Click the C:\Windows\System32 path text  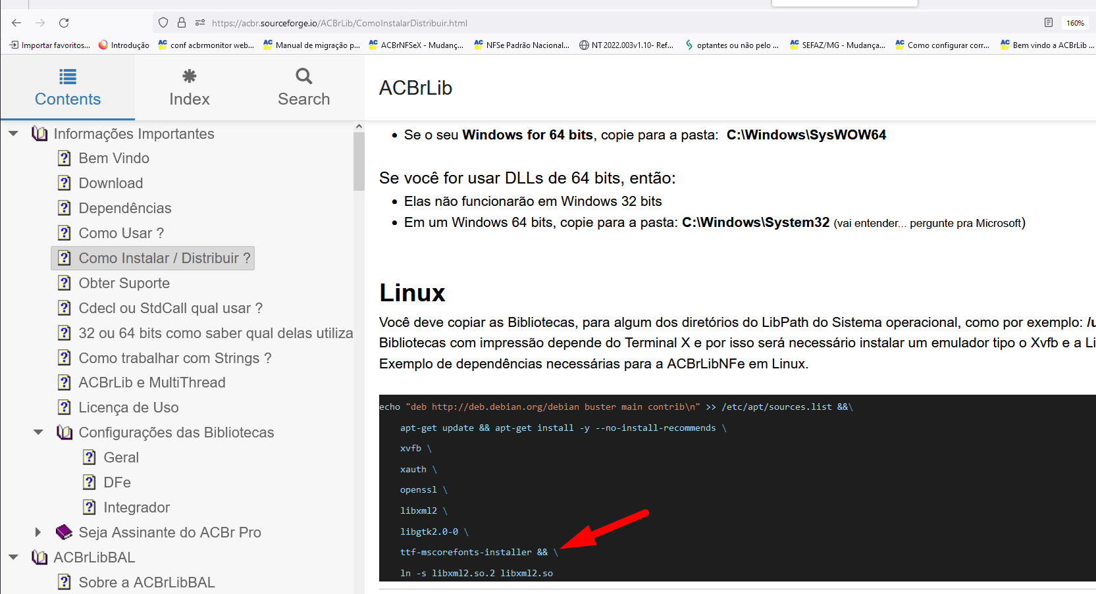coord(756,222)
